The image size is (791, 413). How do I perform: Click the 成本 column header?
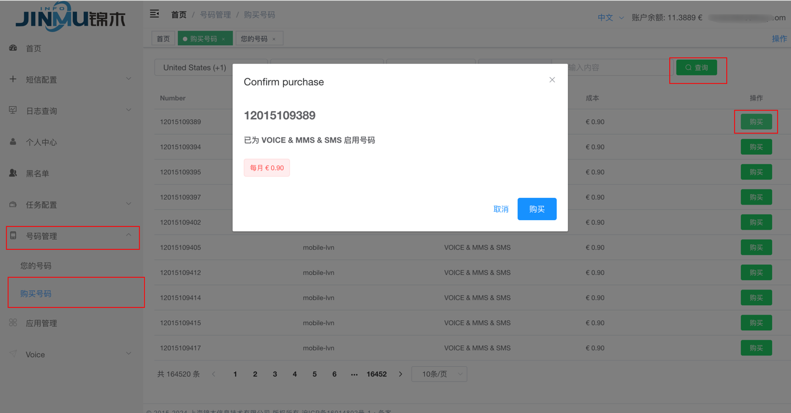coord(592,98)
